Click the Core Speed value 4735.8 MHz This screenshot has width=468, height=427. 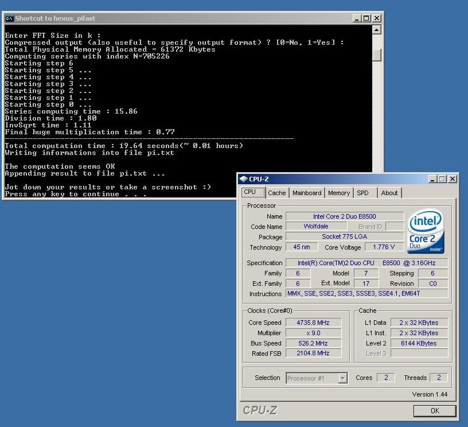pyautogui.click(x=313, y=323)
